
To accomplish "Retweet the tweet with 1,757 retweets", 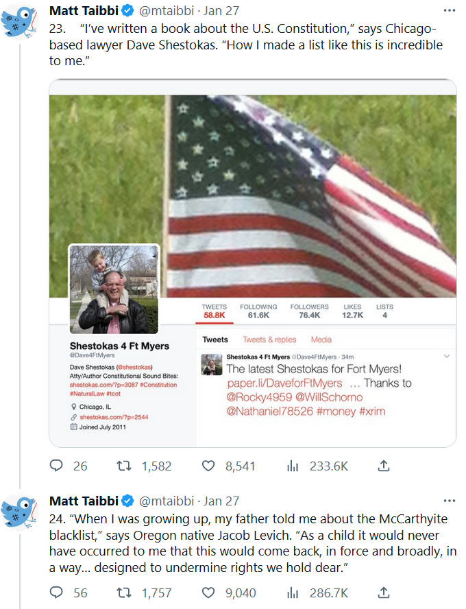I will pyautogui.click(x=125, y=593).
